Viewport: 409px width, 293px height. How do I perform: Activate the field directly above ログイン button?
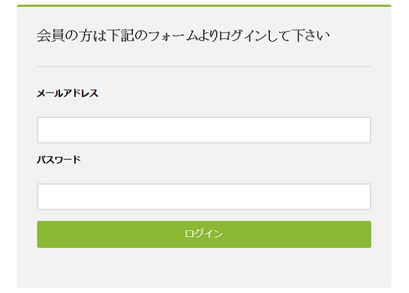(204, 197)
